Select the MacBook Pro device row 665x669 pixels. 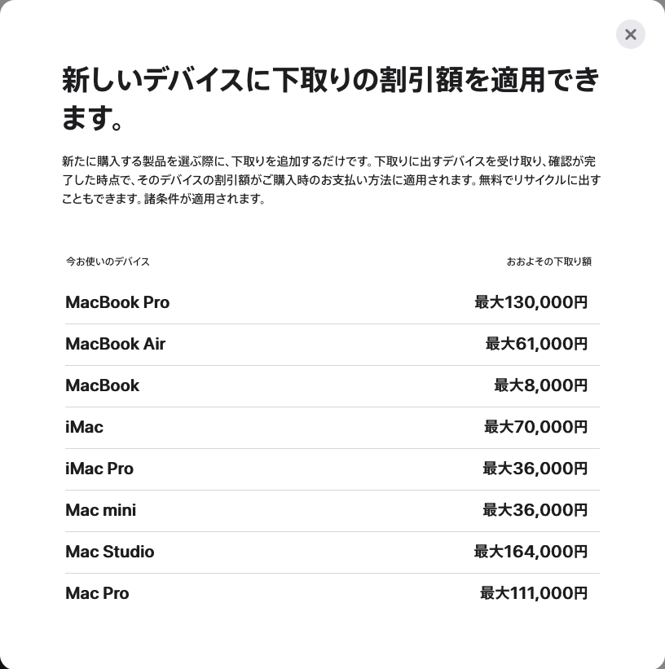point(332,302)
